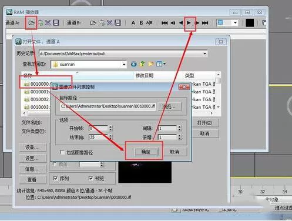Open last rendered image in Channel A
Screen dimensions: 292x221
coord(41,23)
